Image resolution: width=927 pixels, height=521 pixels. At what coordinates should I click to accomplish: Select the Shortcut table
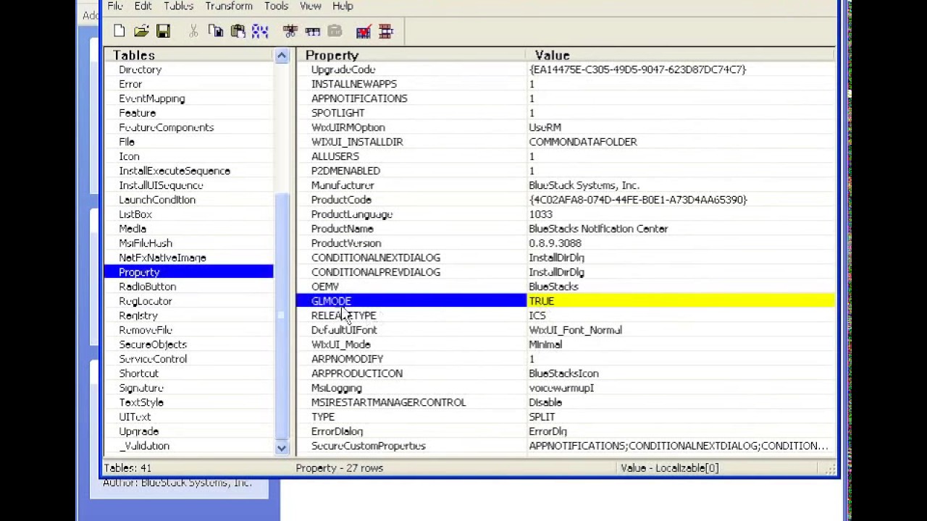click(x=138, y=373)
